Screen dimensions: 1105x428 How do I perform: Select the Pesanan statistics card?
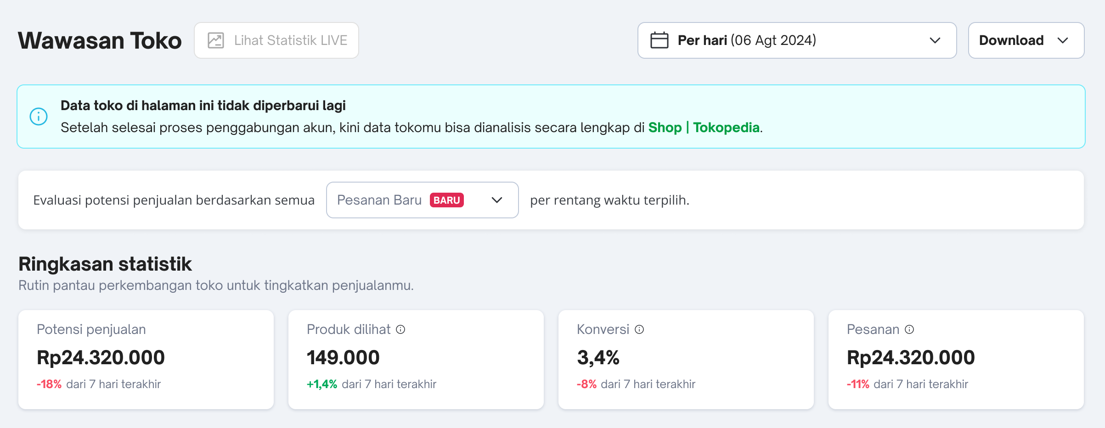point(956,359)
